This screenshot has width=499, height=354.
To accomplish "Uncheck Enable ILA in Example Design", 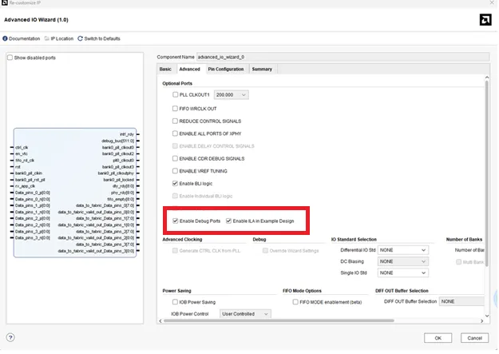I will click(229, 221).
